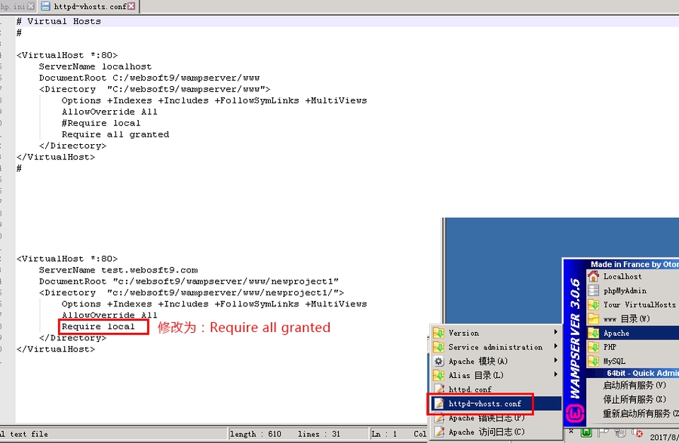Open phpMyAdmin from the WampServer menu
Image resolution: width=679 pixels, height=443 pixels.
pos(625,291)
